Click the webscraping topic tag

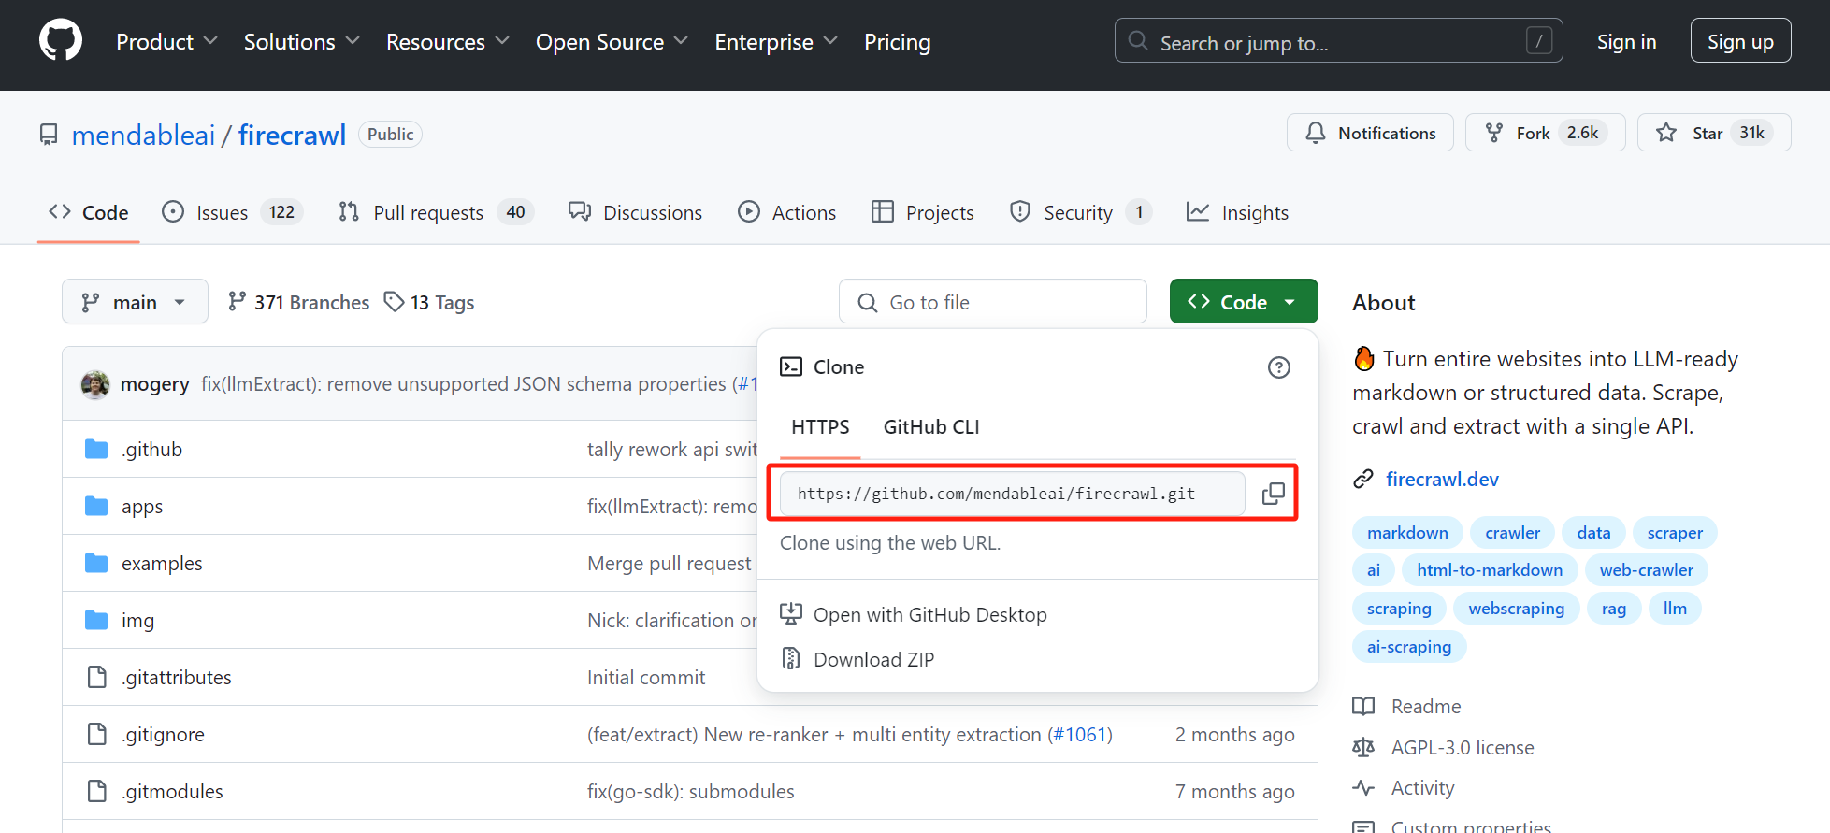coord(1516,609)
